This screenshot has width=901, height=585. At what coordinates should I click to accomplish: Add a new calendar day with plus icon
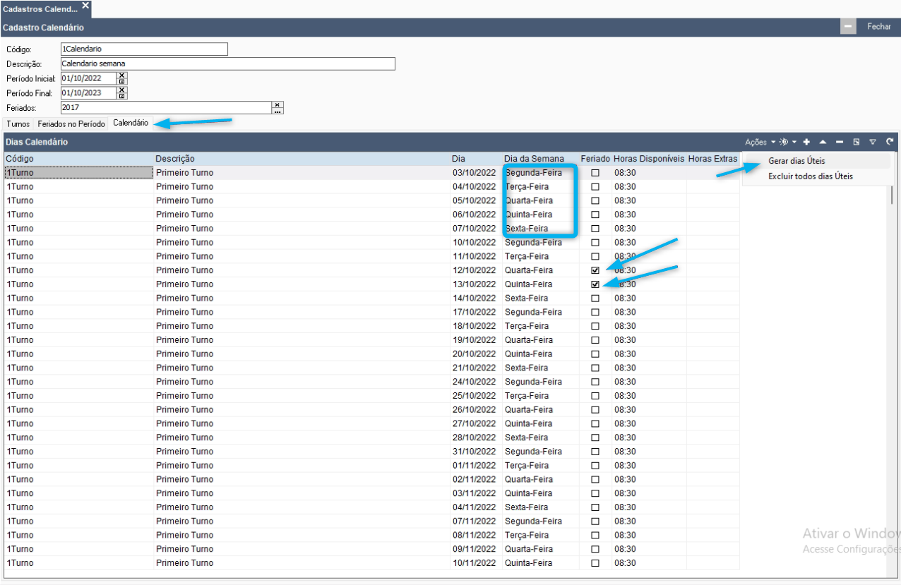806,142
